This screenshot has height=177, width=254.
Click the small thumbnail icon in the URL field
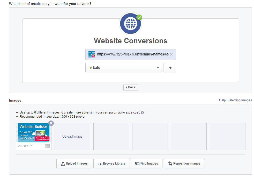click(x=92, y=54)
